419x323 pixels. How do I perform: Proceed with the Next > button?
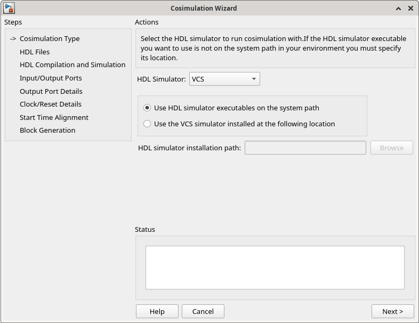392,311
